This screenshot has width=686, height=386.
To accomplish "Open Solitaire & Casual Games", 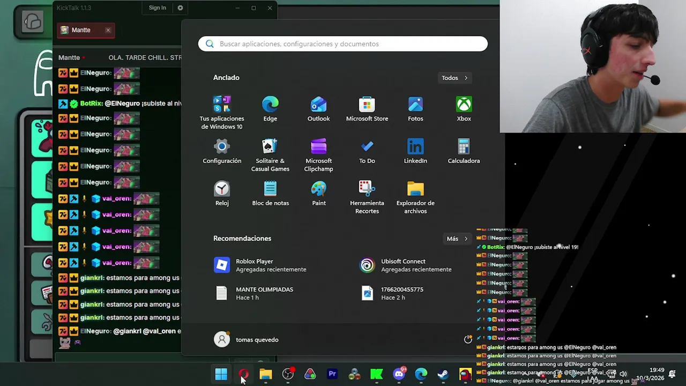I will 270,155.
